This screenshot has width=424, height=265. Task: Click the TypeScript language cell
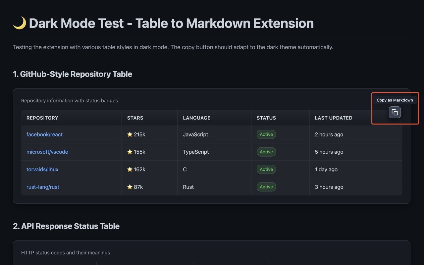(x=214, y=152)
